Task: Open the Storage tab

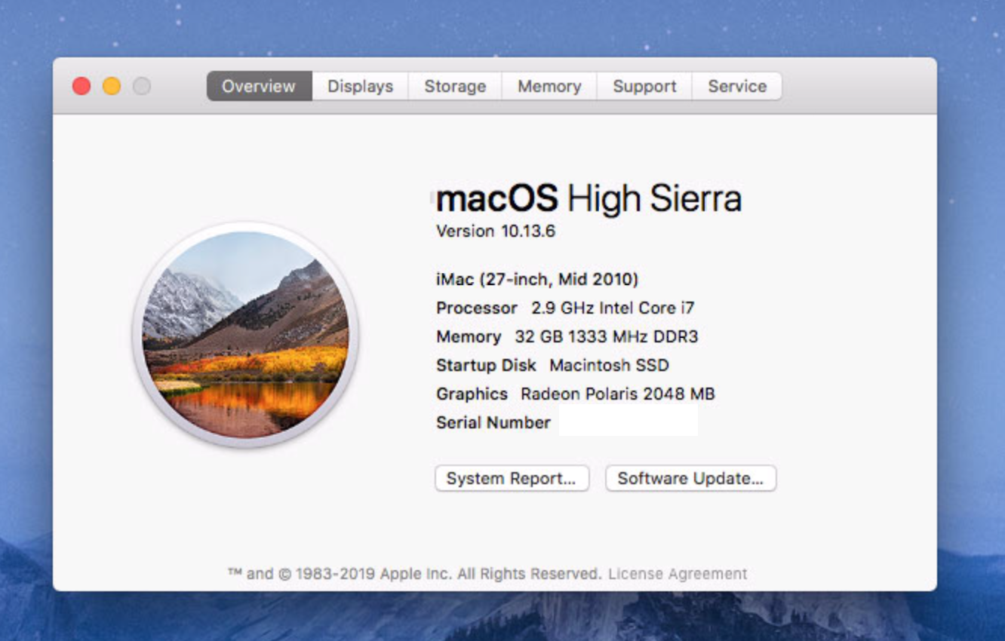Action: [455, 86]
